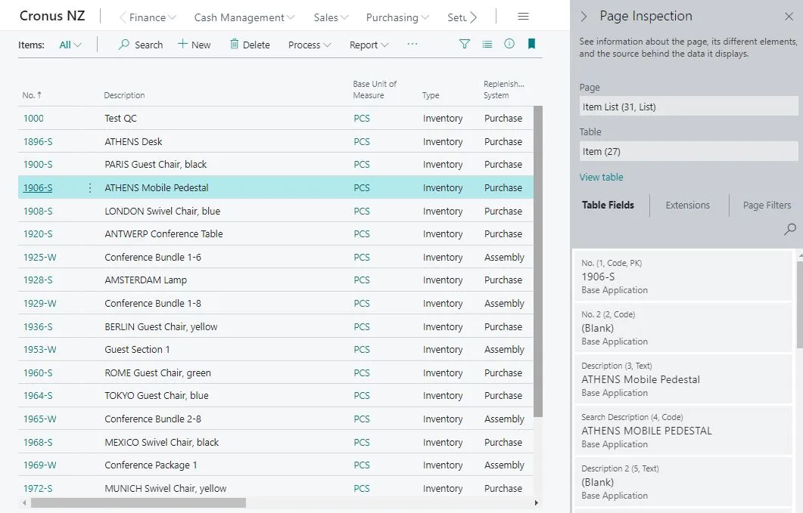The height and width of the screenshot is (513, 803).
Task: Select the Table Fields tab
Action: pyautogui.click(x=608, y=205)
